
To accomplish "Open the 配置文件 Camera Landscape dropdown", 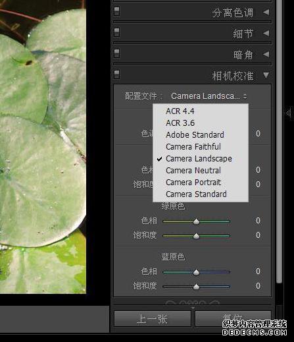I will 208,96.
